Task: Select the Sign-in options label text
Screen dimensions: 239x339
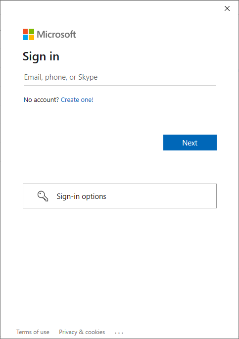Action: [x=81, y=196]
